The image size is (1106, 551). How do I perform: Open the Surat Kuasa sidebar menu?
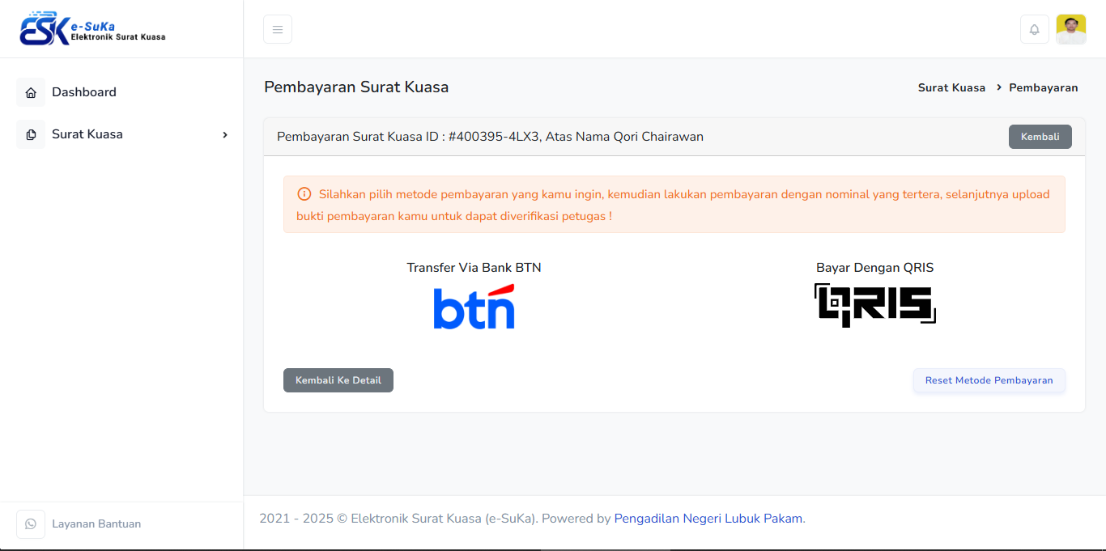tap(87, 134)
